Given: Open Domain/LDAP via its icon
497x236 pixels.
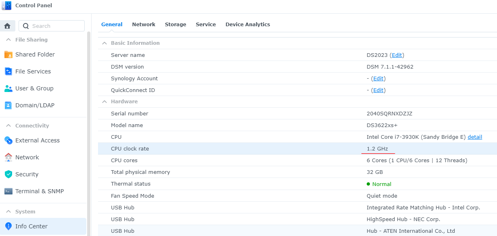Looking at the screenshot, I should point(8,105).
